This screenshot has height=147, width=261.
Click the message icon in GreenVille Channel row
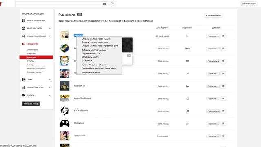point(223,98)
